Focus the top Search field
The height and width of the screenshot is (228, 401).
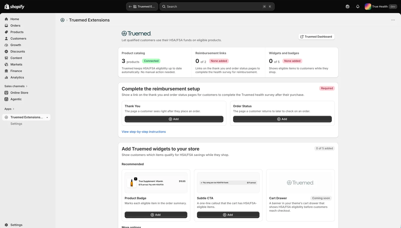tap(217, 6)
